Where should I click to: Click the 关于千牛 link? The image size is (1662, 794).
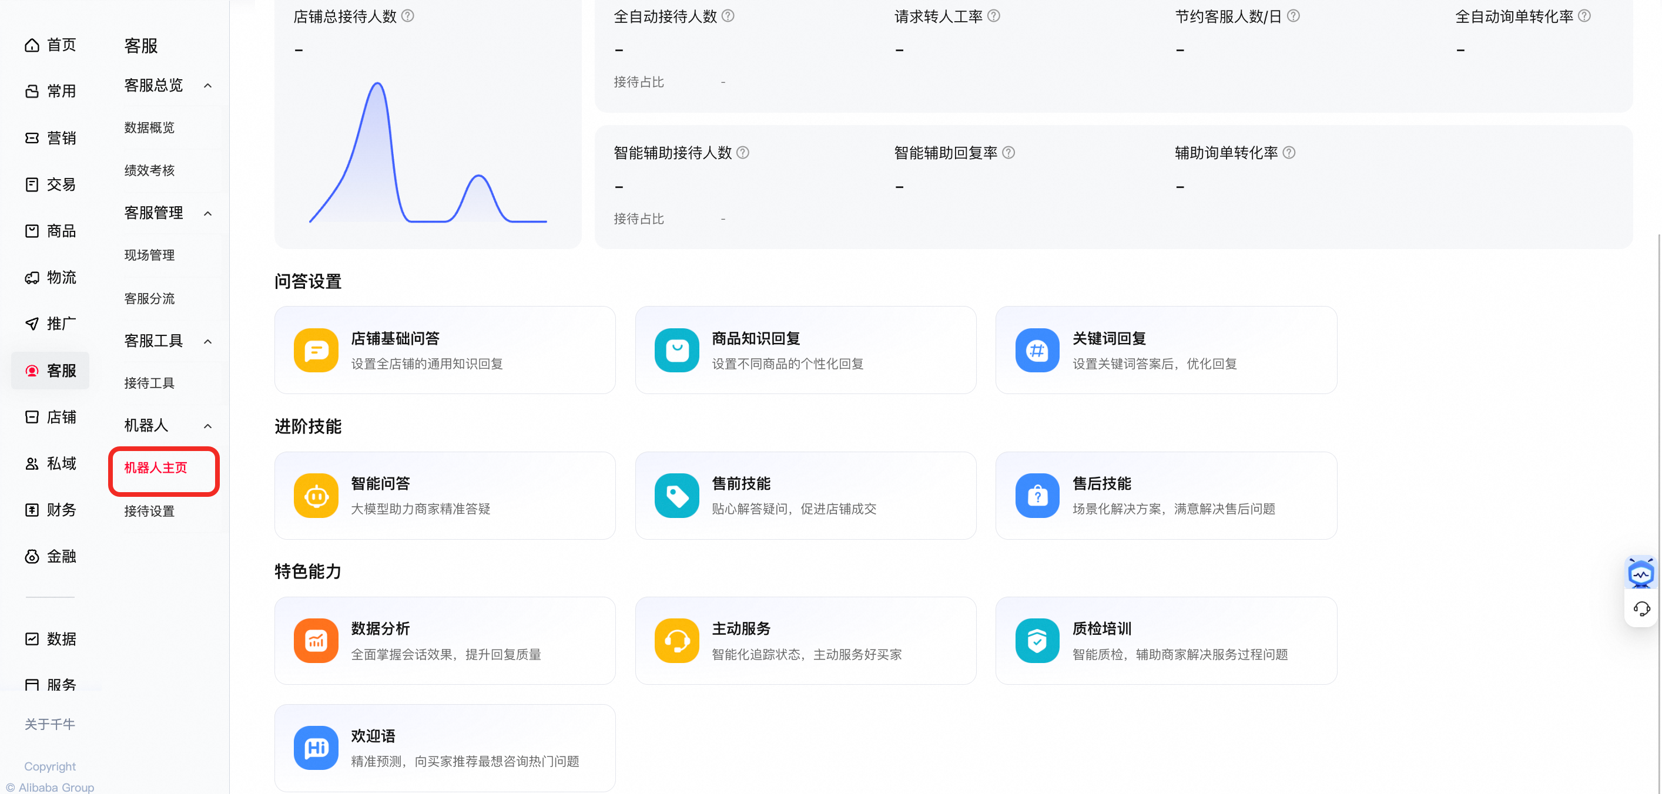pyautogui.click(x=50, y=724)
